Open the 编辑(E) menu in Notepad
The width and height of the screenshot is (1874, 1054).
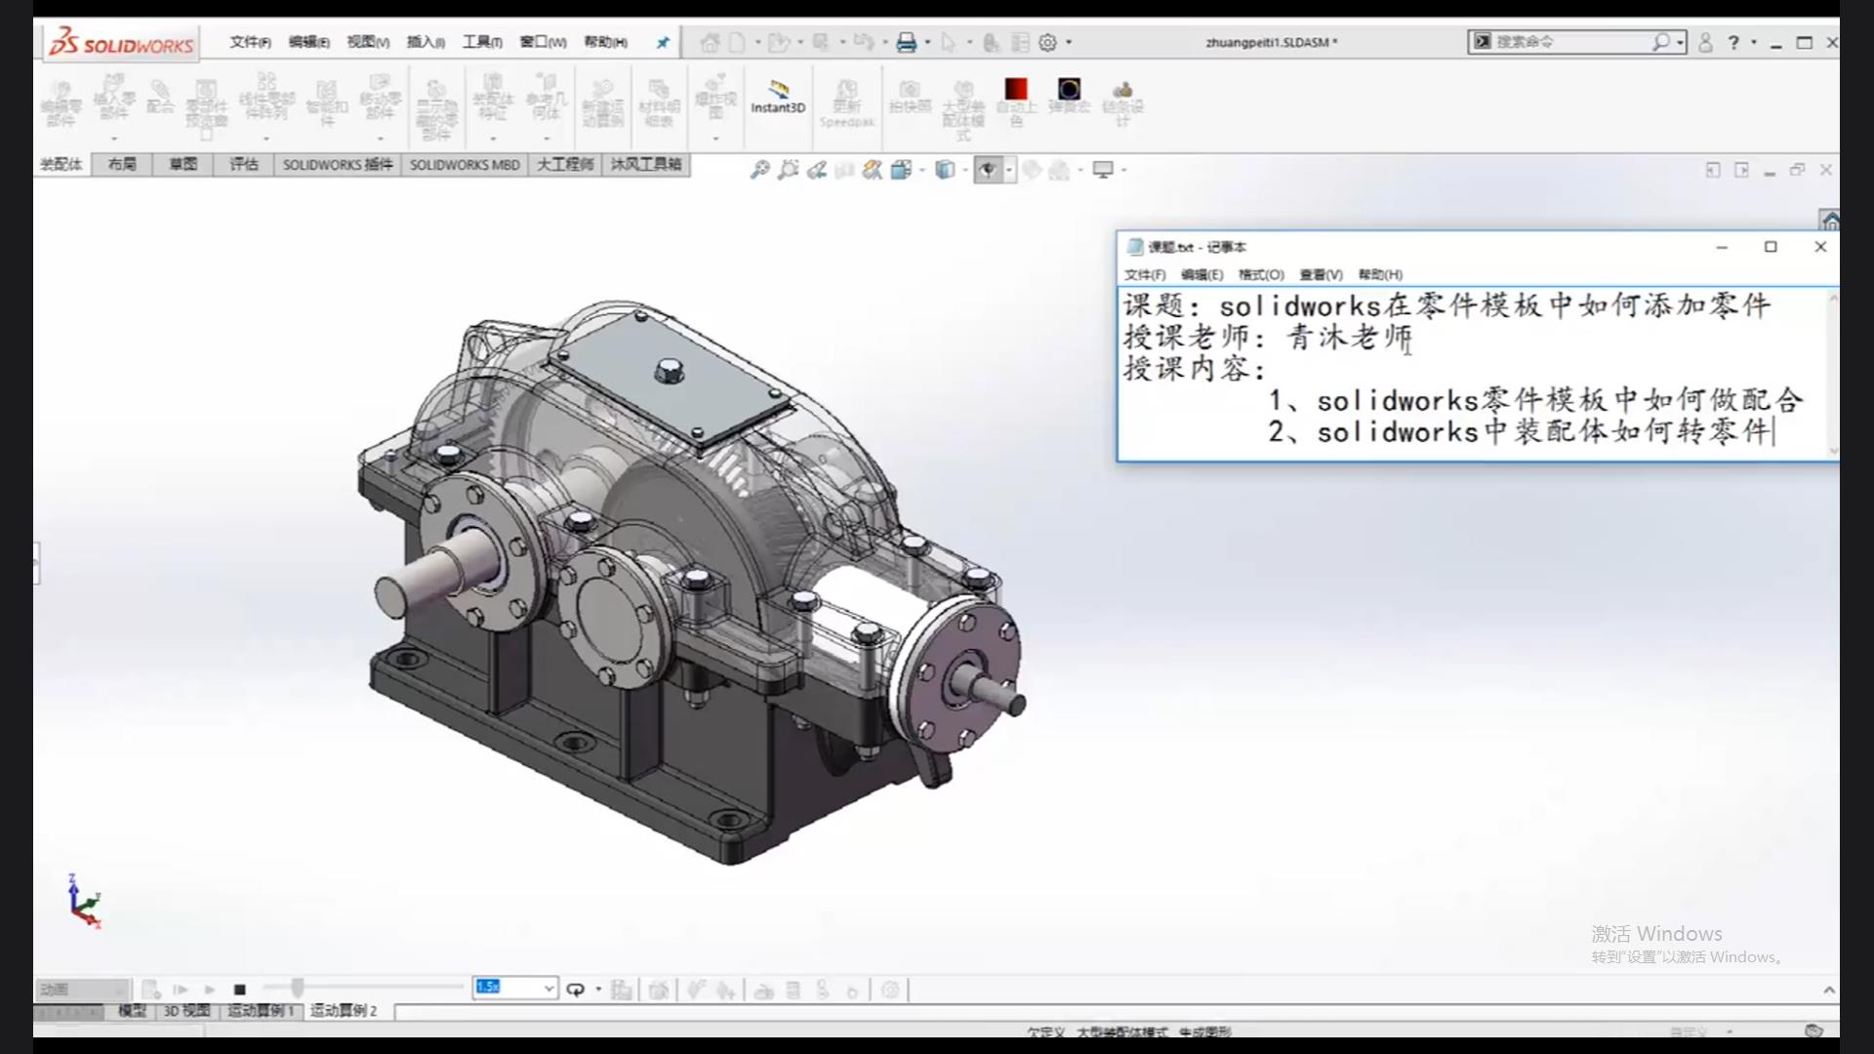point(1202,274)
